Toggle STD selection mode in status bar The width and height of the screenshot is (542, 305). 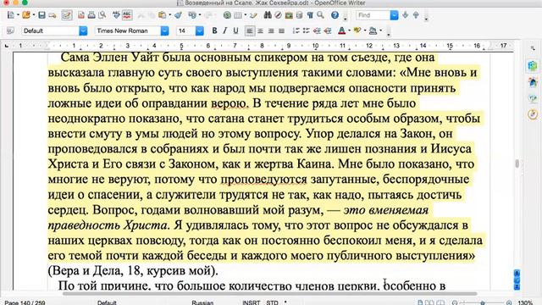tap(272, 302)
